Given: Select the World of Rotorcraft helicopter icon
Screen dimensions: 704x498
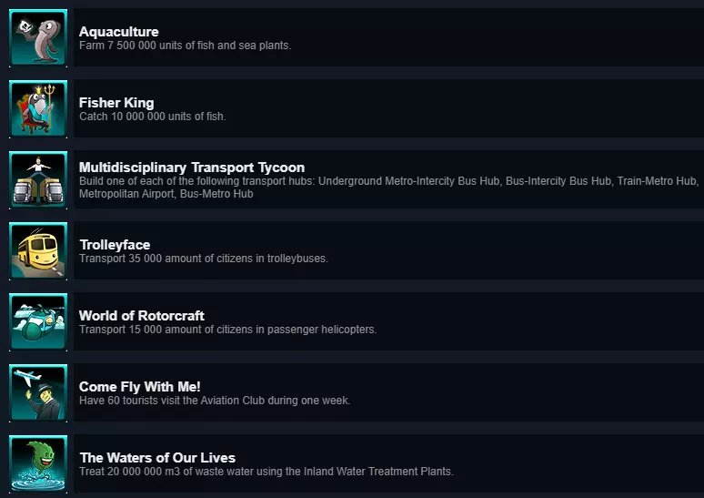Looking at the screenshot, I should (x=38, y=321).
